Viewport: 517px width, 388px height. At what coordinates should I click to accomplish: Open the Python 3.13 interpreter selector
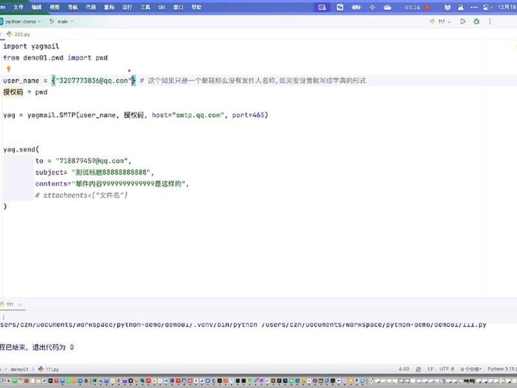[x=502, y=369]
